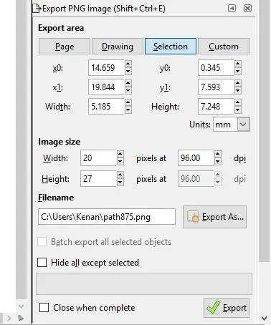271x325 pixels.
Task: Decrease x1 value with down arrow
Action: 128,91
